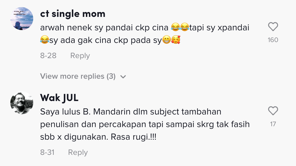Visit the ct single mom username link
Screen dimensions: 296x166
73,13
